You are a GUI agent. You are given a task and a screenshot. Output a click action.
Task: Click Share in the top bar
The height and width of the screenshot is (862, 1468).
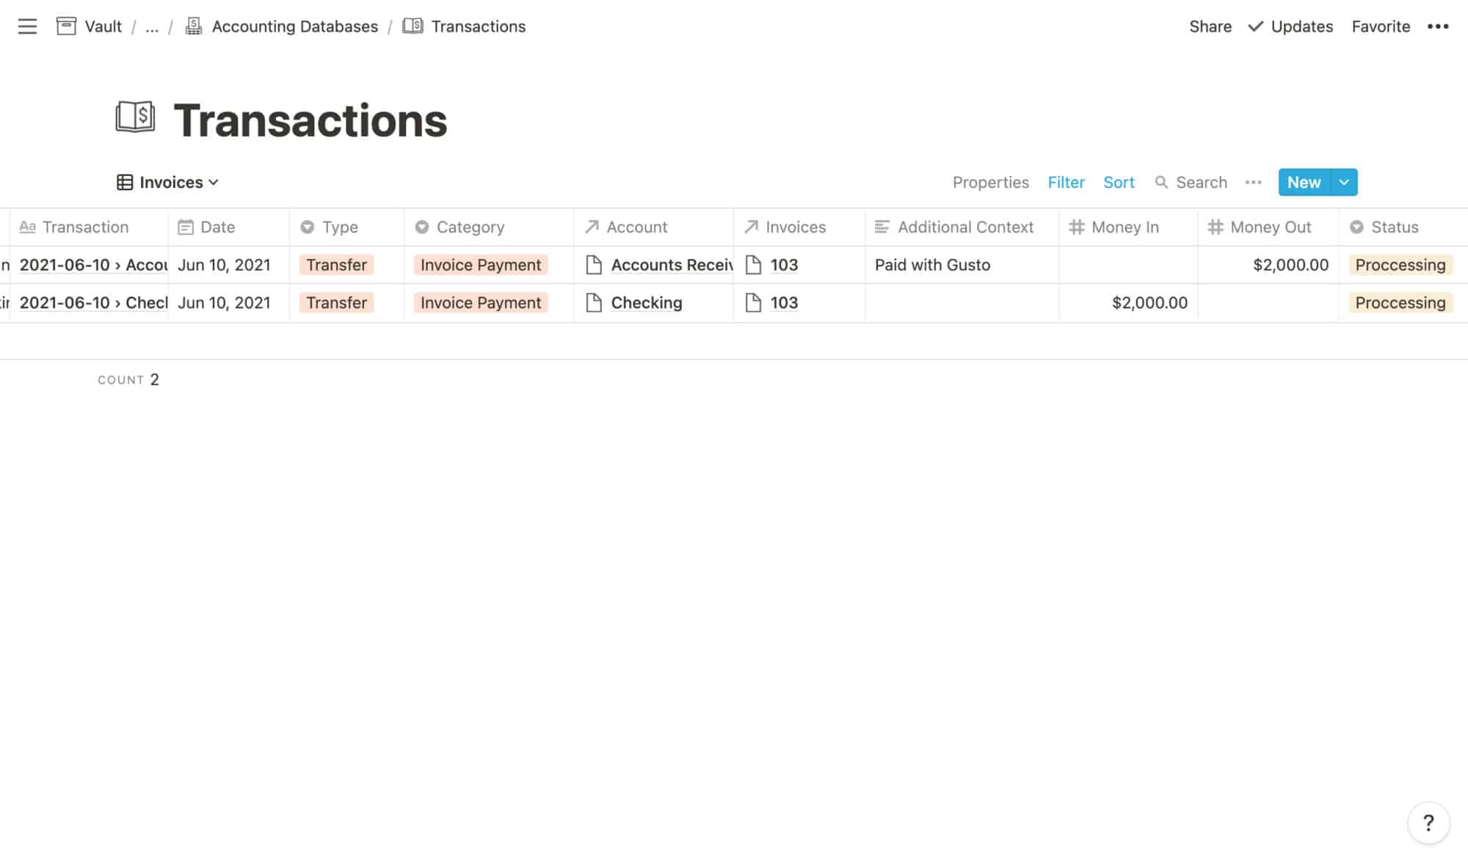click(1210, 26)
